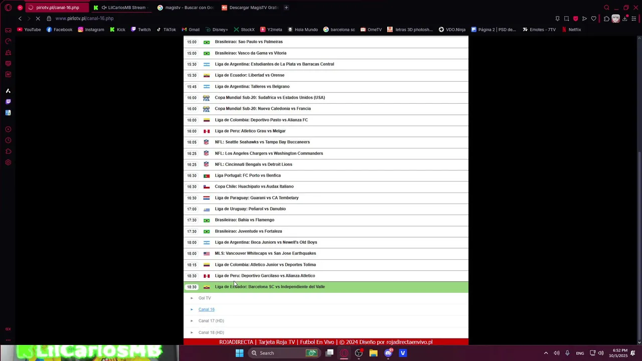Open the snapshot capture tool
642x361 pixels.
[566, 19]
